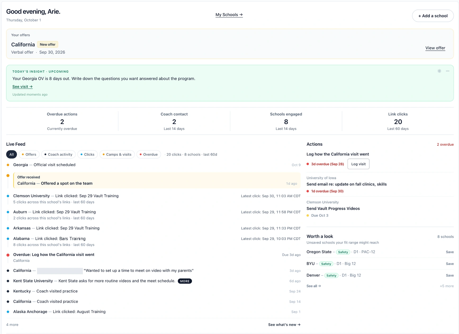Viewport: 459px width, 334px height.
Task: Open the University of Iowa email action
Action: [346, 184]
